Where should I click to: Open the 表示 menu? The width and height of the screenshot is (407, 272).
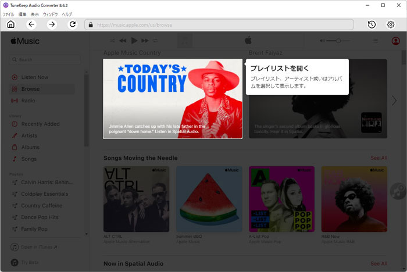click(x=34, y=15)
